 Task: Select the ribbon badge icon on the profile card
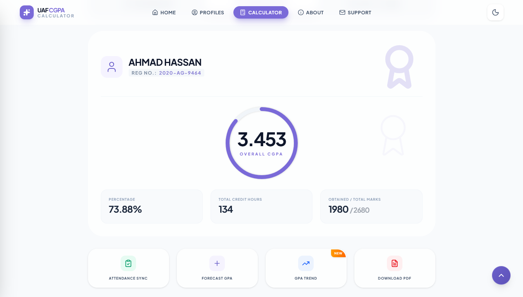point(399,67)
